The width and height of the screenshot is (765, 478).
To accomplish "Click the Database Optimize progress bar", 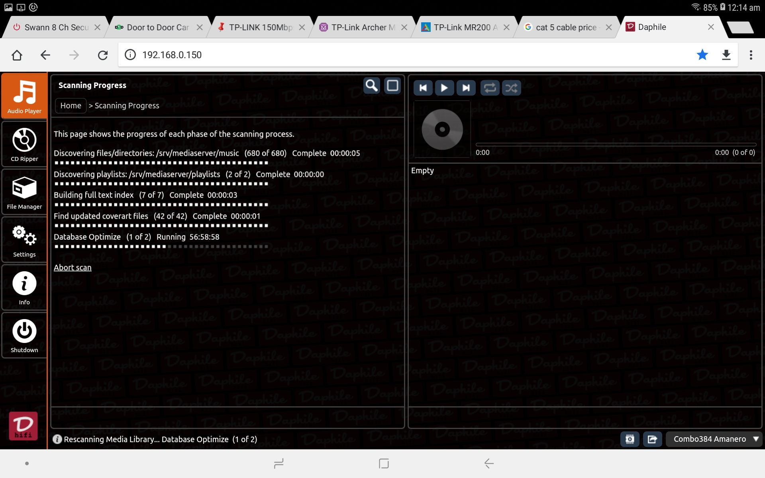I will [x=161, y=246].
